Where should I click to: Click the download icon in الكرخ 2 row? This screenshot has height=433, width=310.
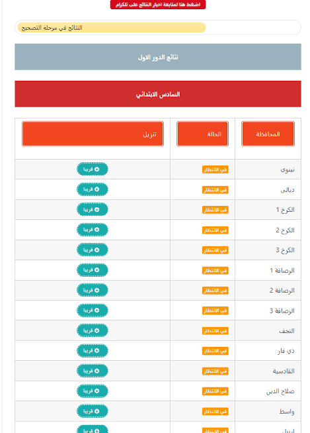[x=97, y=230]
